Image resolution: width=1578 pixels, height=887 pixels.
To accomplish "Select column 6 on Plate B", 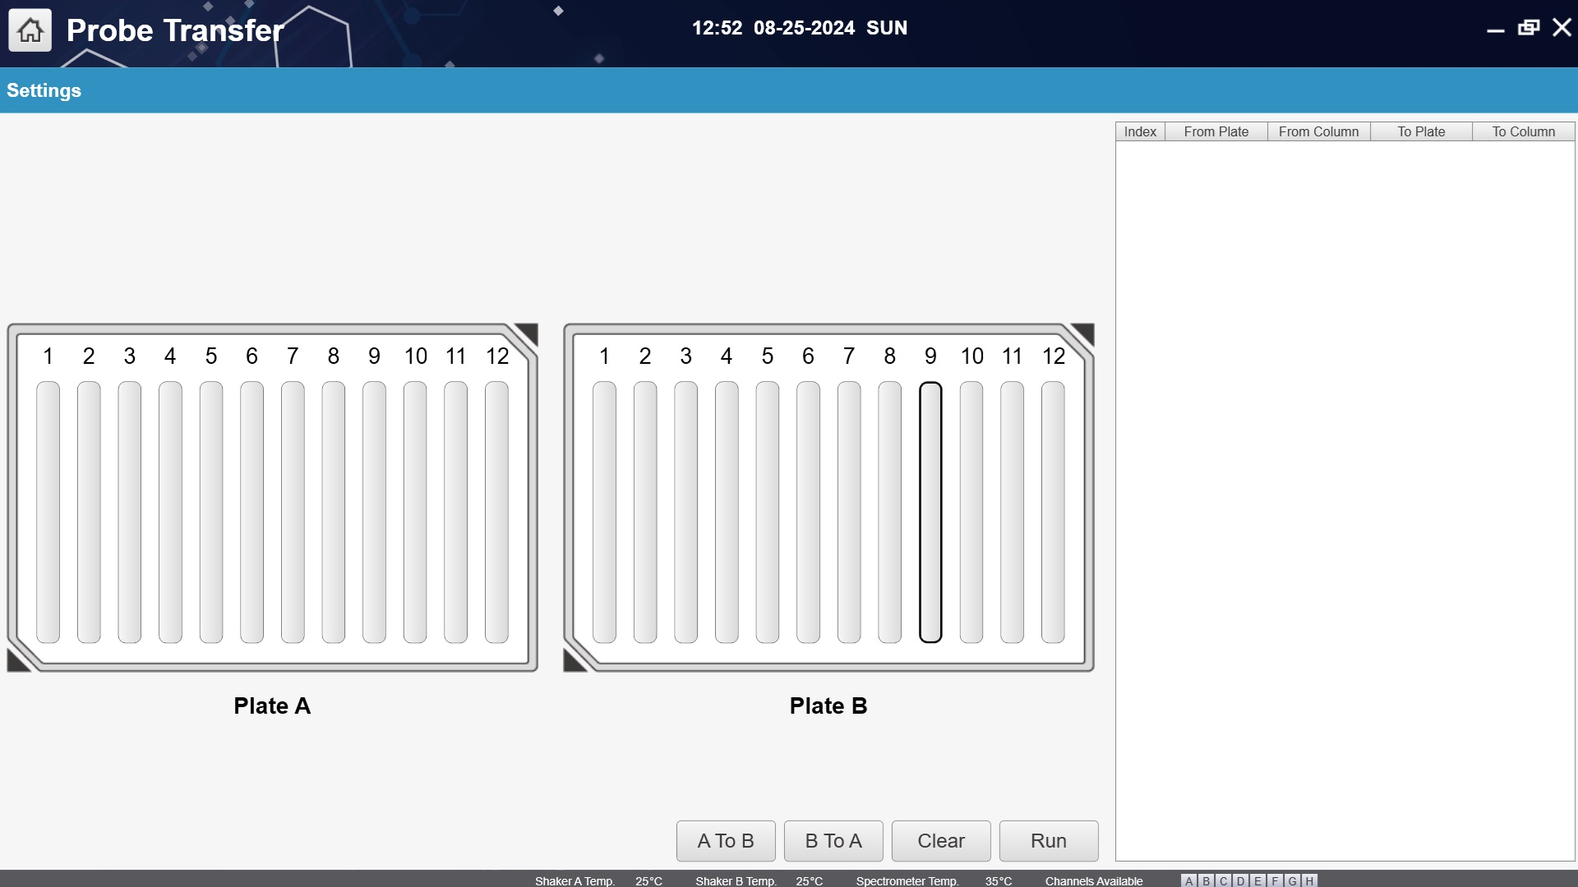I will pyautogui.click(x=808, y=512).
